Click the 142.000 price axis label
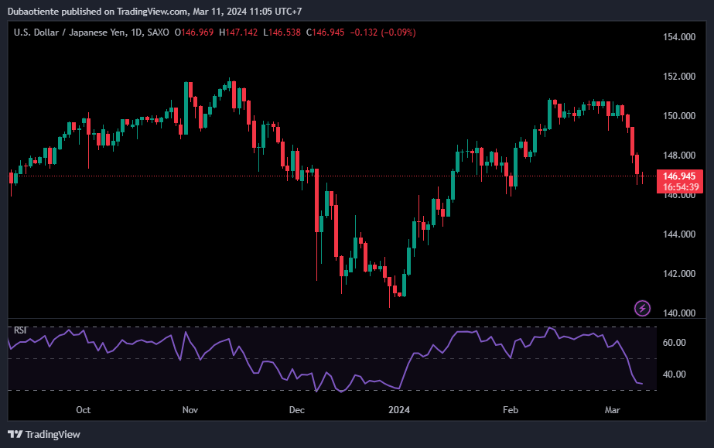Viewport: 714px width, 448px height. [679, 274]
